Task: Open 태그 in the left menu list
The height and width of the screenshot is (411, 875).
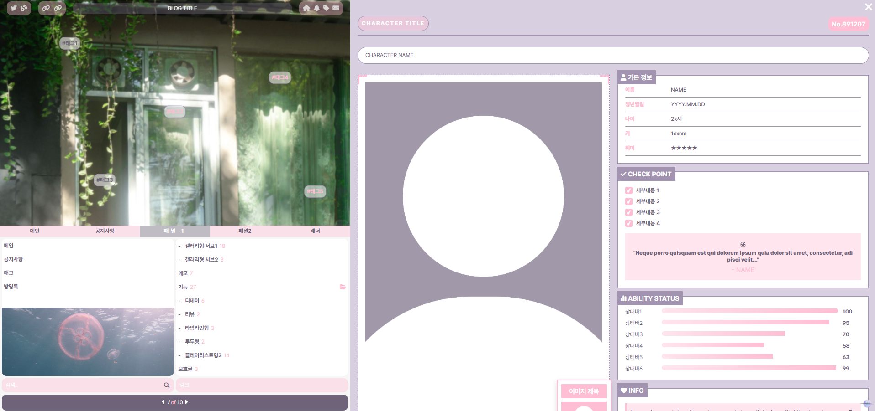Action: pos(9,273)
